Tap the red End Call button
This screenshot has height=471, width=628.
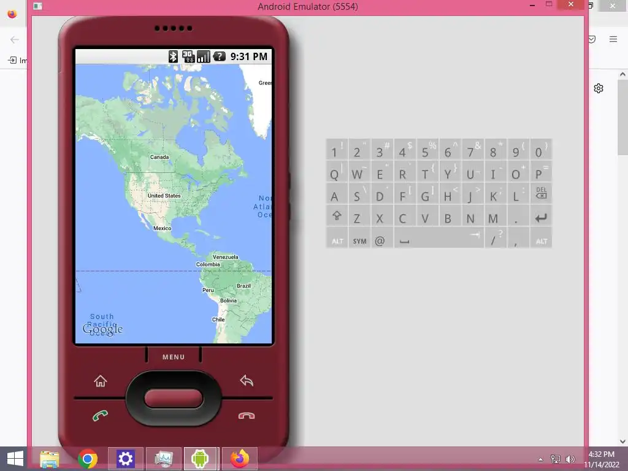point(247,416)
